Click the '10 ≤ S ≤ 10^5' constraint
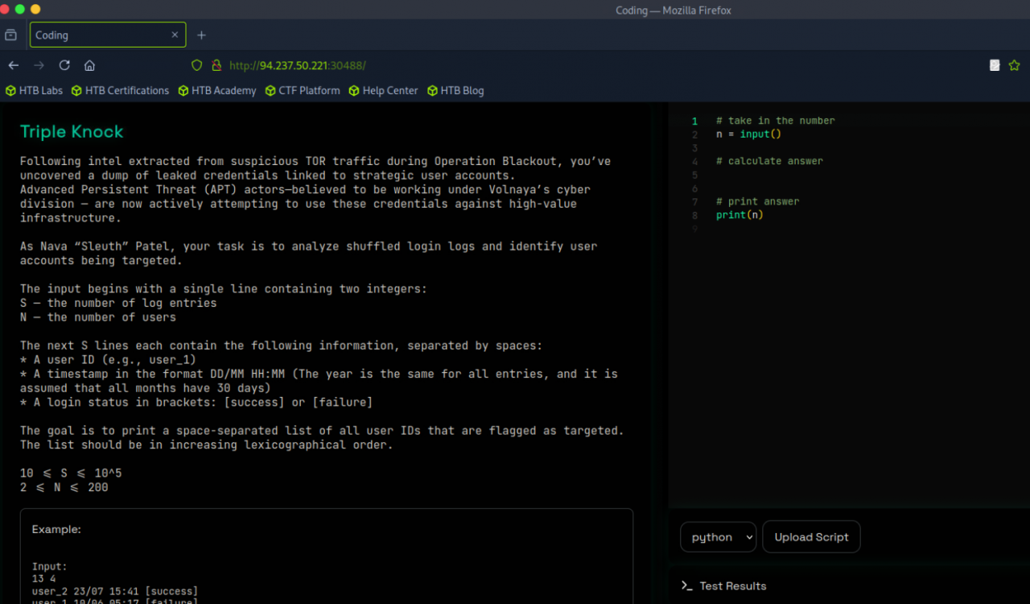The width and height of the screenshot is (1030, 604). pos(71,474)
